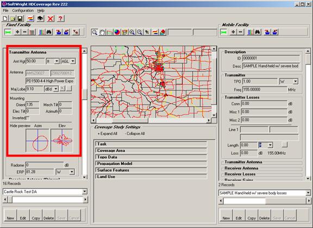Click Collapse All in Coverage Study Settings

[134, 134]
